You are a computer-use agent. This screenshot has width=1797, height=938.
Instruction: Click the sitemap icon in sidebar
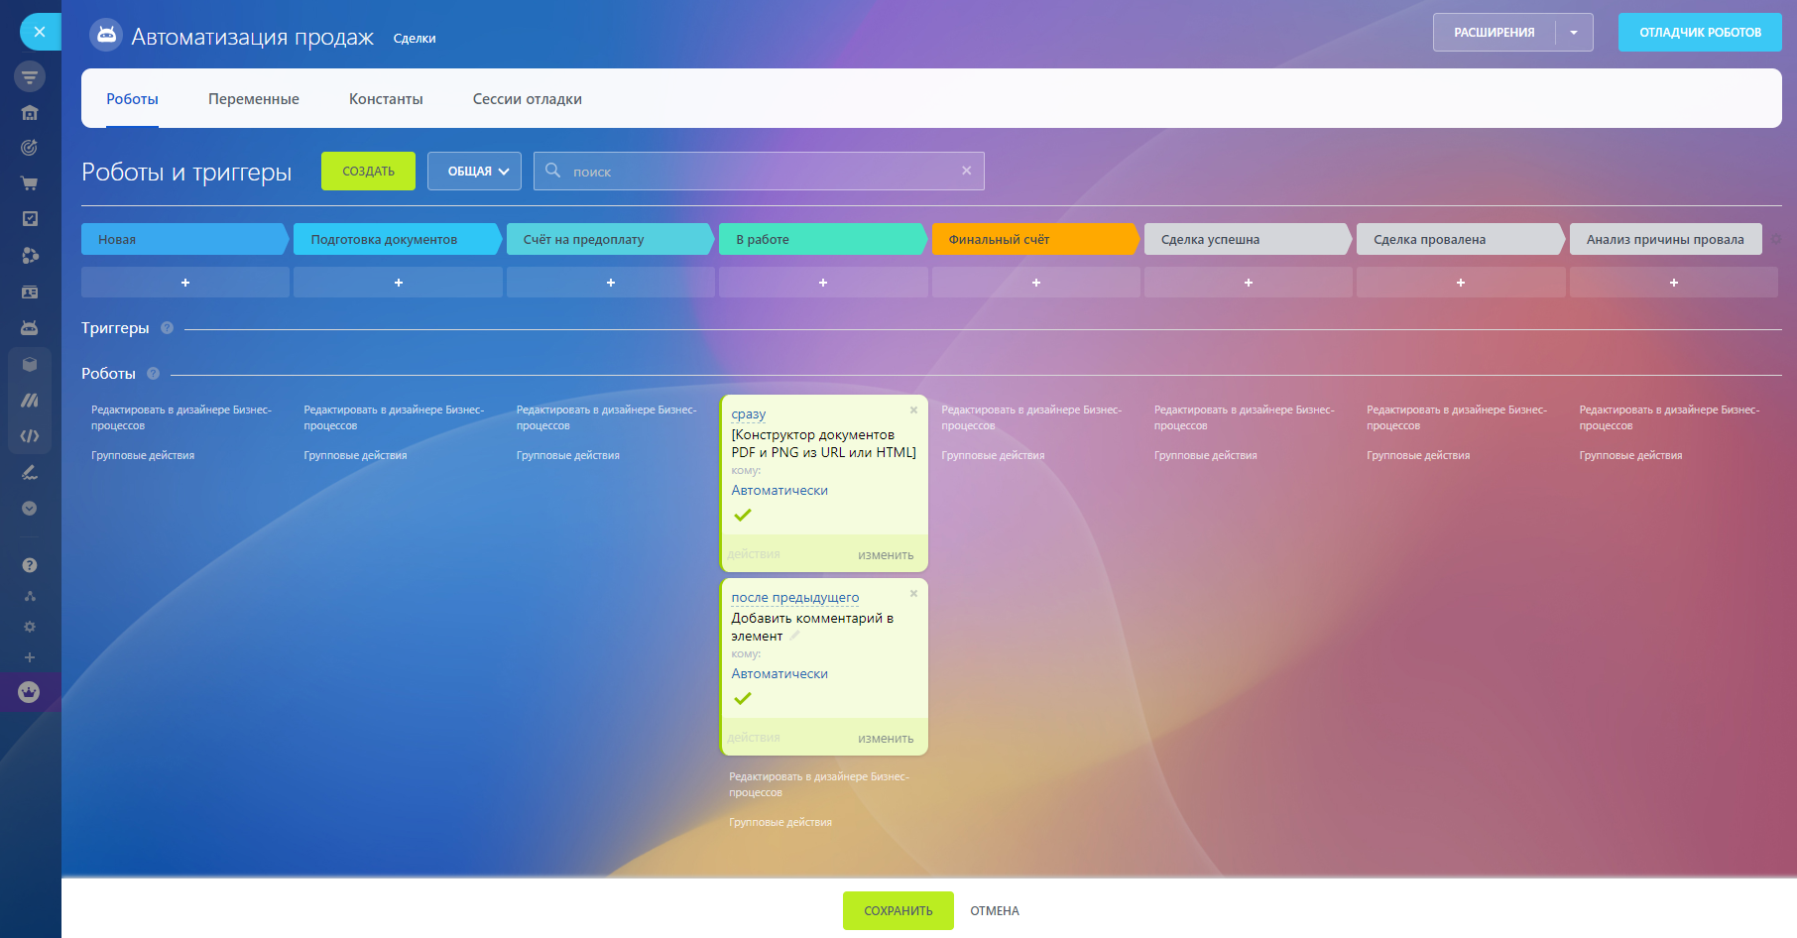coord(30,596)
